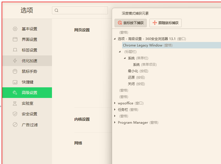Image resolution: width=221 pixels, height=164 pixels.
Task: Click the 广告过滤 block icon
Action: [x=15, y=125]
